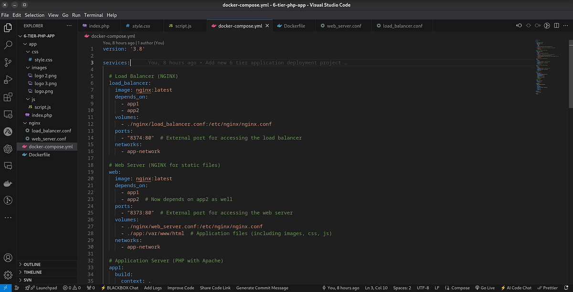The image size is (573, 292).
Task: Close the docker-compose.yml tab
Action: click(x=267, y=25)
